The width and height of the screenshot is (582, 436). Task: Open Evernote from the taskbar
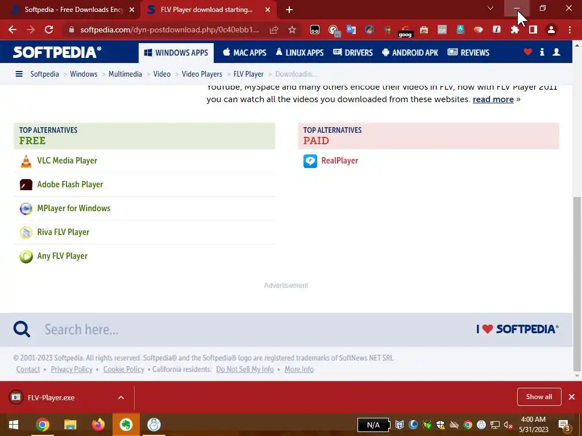point(126,425)
